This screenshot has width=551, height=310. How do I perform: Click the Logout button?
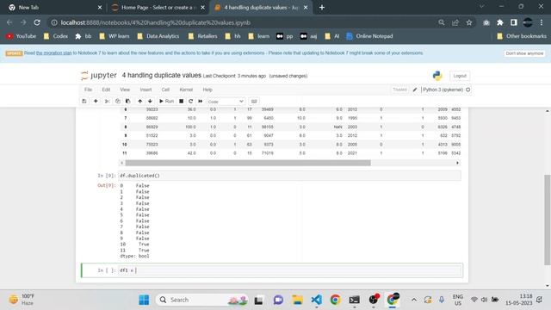tap(460, 76)
